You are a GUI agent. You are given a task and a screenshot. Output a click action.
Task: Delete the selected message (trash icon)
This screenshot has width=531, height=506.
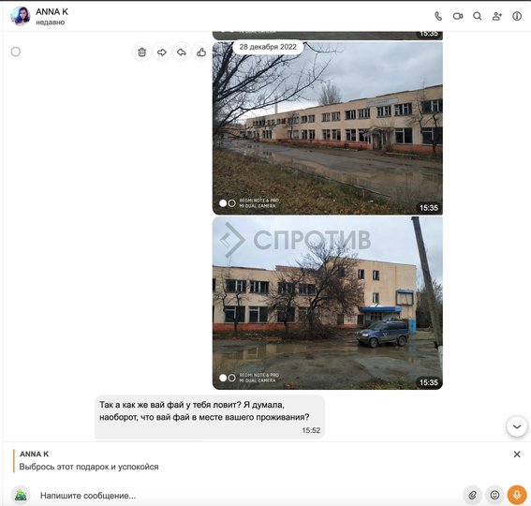click(142, 52)
